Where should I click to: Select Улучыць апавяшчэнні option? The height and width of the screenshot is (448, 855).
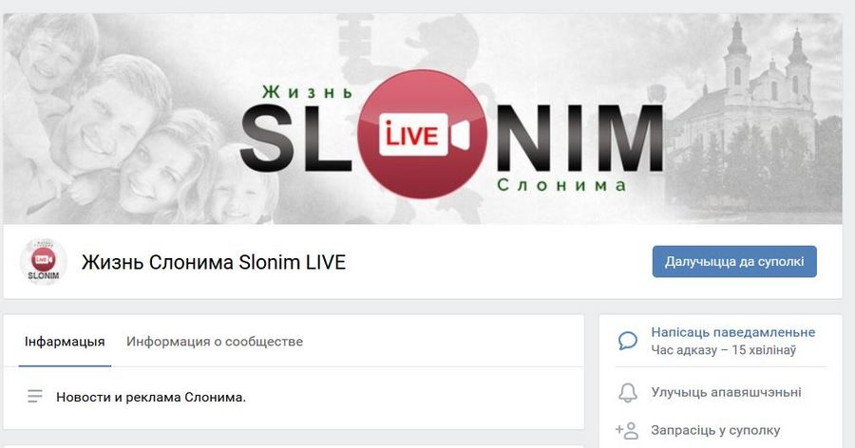(x=726, y=392)
